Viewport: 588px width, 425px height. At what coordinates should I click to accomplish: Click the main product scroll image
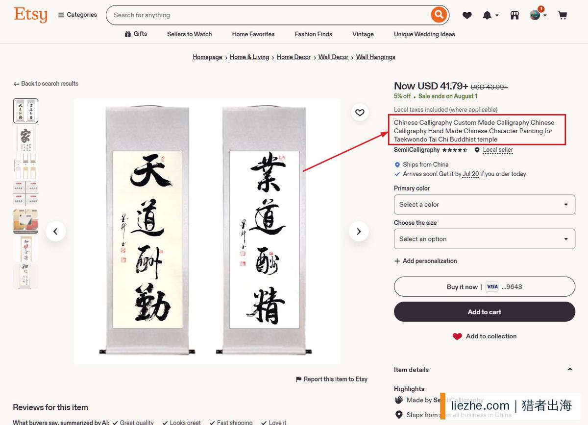(207, 231)
